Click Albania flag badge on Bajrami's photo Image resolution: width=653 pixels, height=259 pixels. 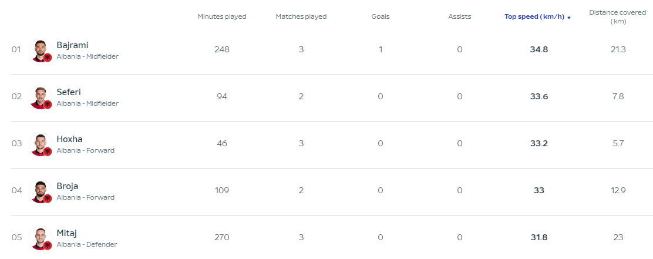[x=48, y=58]
